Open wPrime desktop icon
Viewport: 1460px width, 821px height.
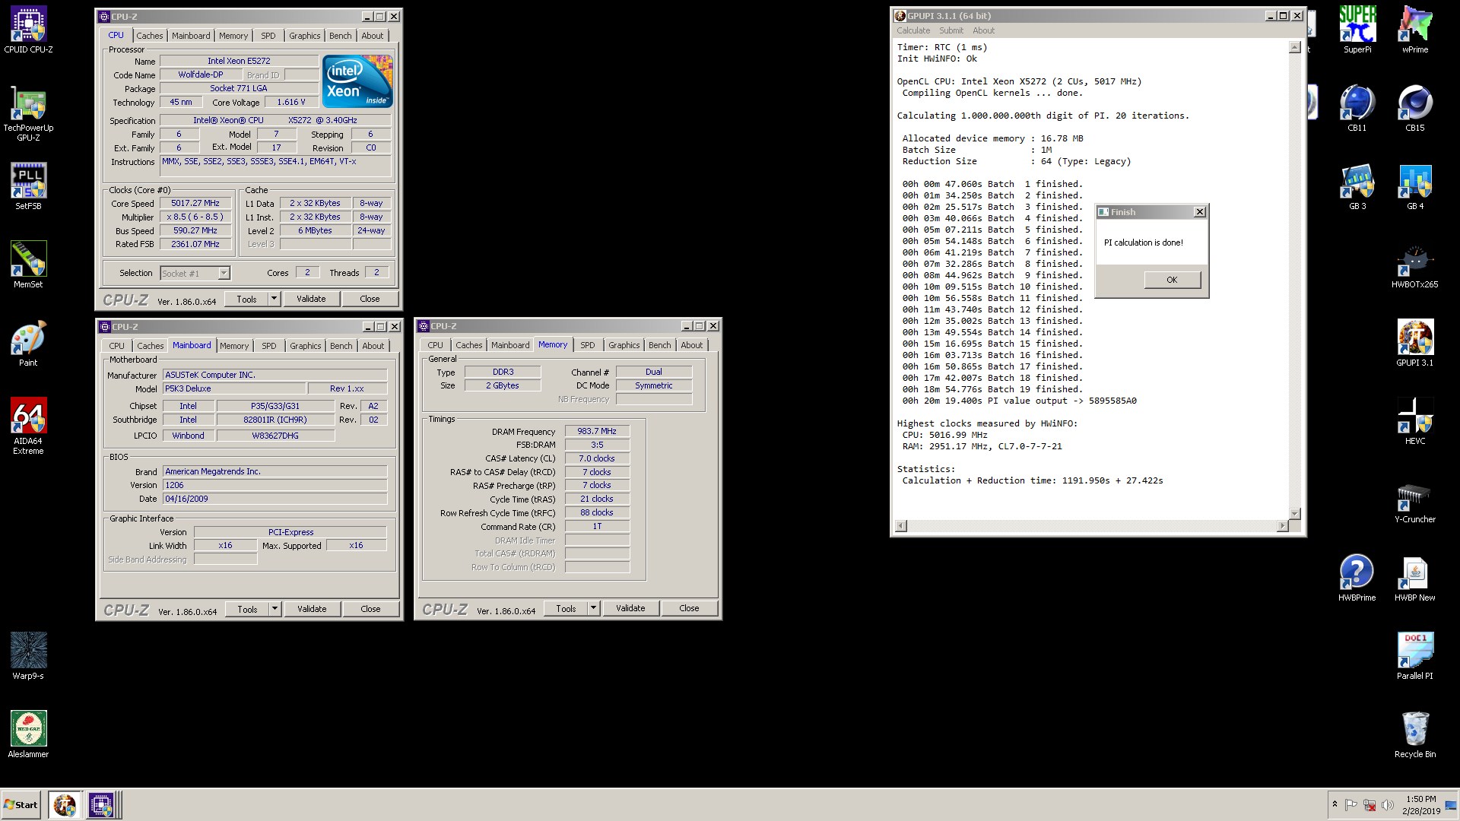pyautogui.click(x=1415, y=30)
